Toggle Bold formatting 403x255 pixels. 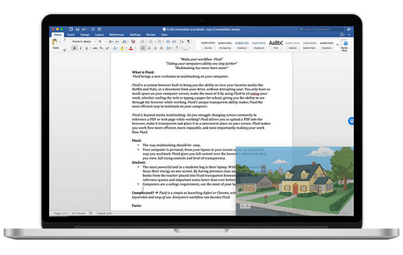[x=75, y=48]
